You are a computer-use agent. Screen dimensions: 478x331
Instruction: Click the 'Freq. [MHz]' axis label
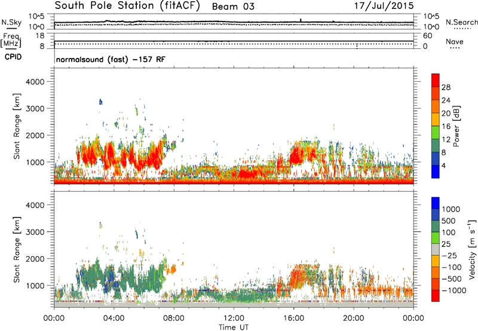[11, 41]
